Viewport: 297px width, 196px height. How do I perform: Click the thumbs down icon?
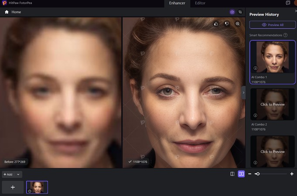(x=227, y=24)
